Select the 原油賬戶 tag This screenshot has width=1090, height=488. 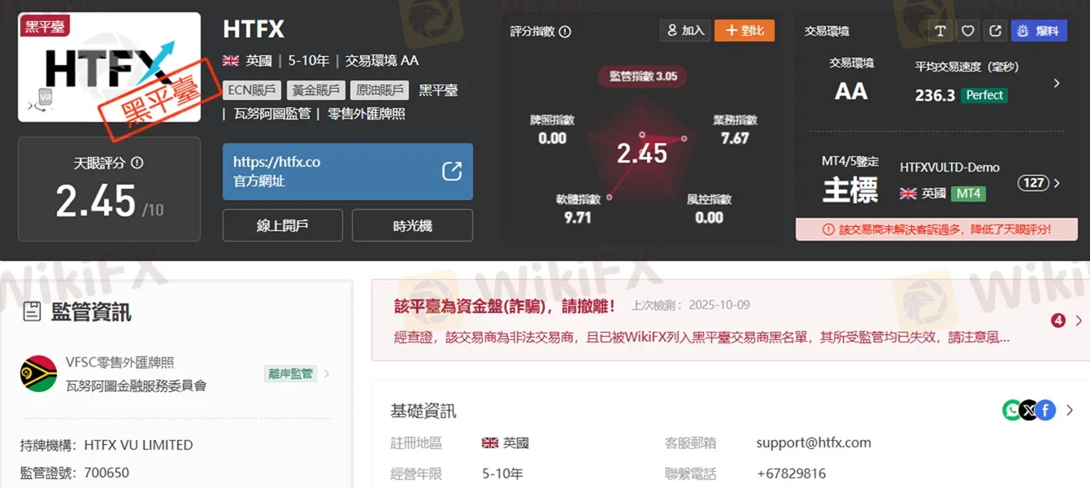pyautogui.click(x=380, y=90)
